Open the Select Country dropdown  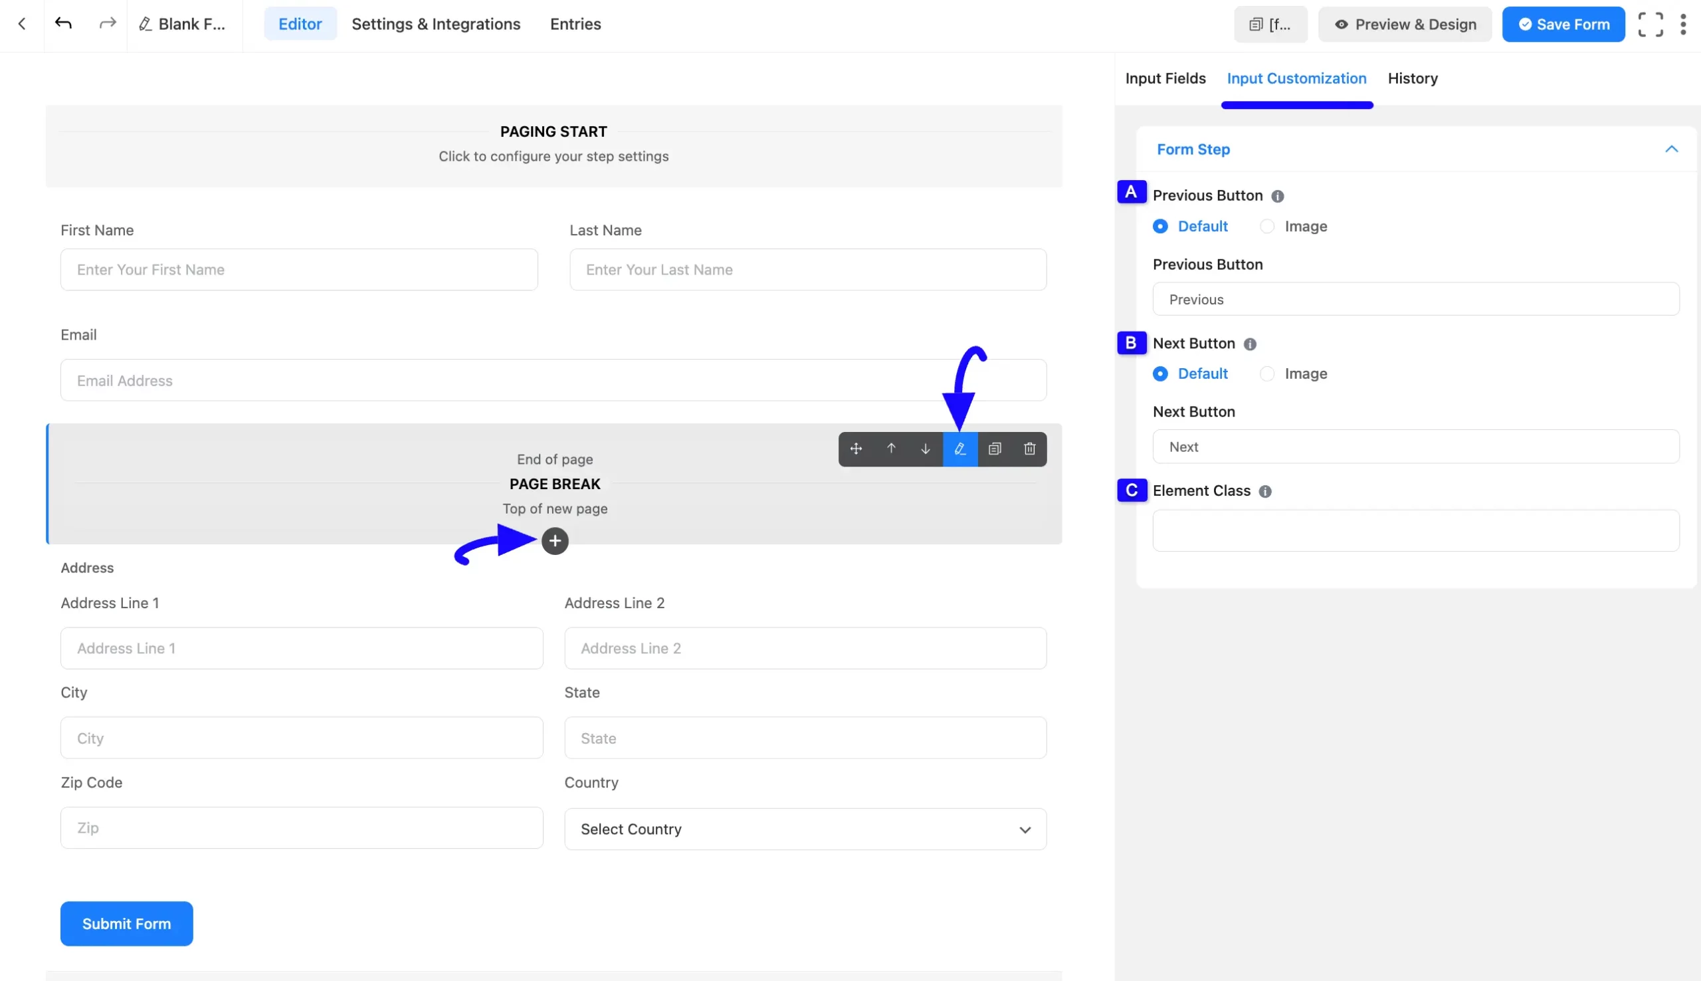(x=805, y=829)
